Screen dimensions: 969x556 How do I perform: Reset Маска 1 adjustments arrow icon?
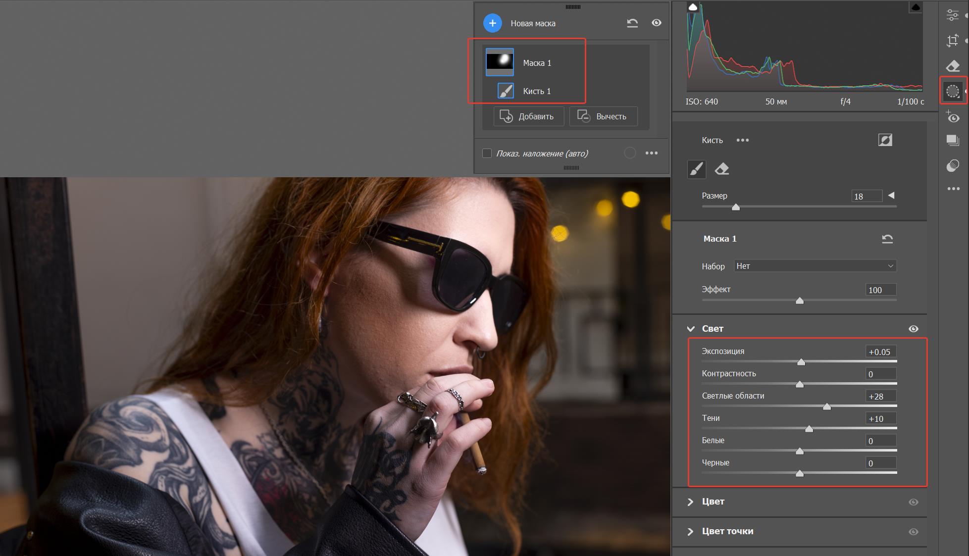point(887,239)
